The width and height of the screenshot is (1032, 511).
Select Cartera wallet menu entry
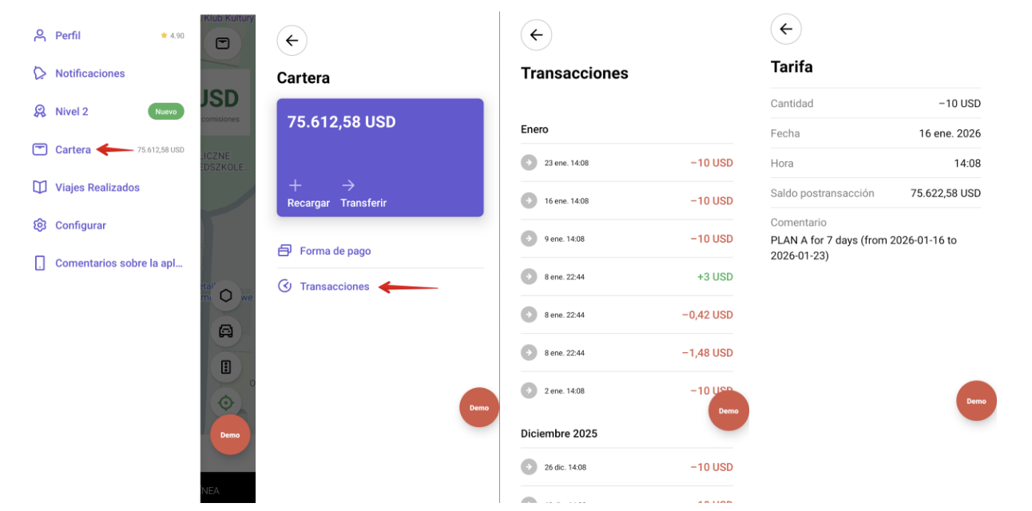73,150
